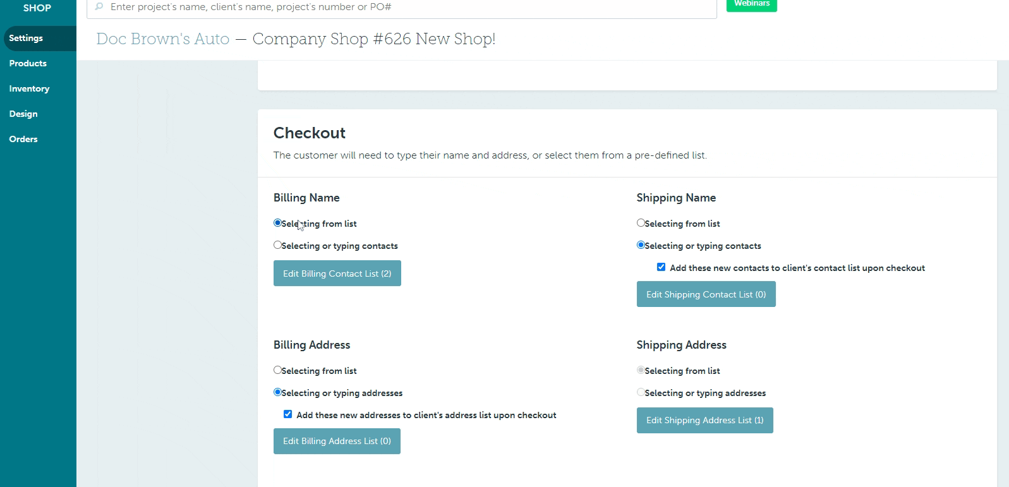Image resolution: width=1009 pixels, height=487 pixels.
Task: Click the search magnifier icon
Action: (x=99, y=7)
